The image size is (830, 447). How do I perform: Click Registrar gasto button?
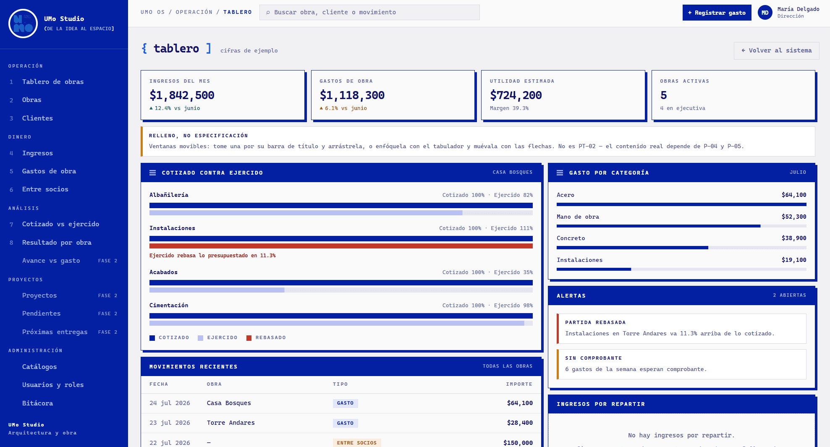tap(717, 13)
